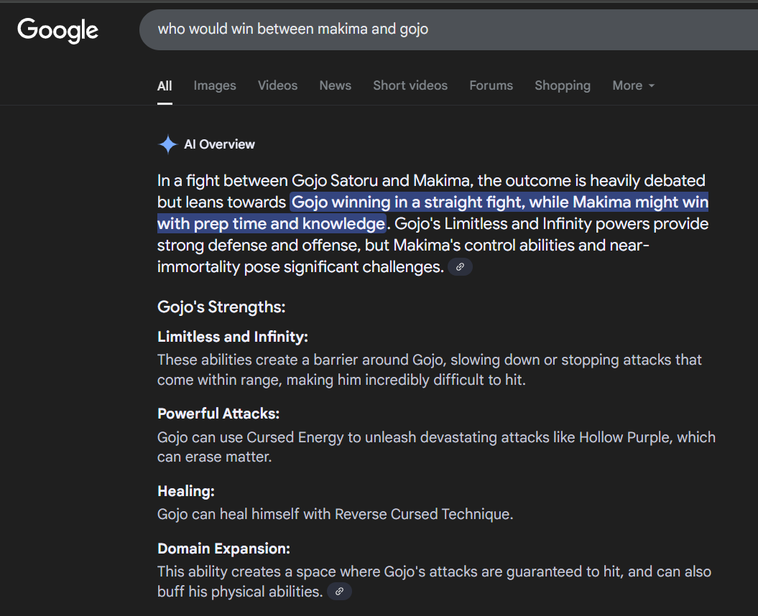
Task: Select the All results tab
Action: [165, 86]
